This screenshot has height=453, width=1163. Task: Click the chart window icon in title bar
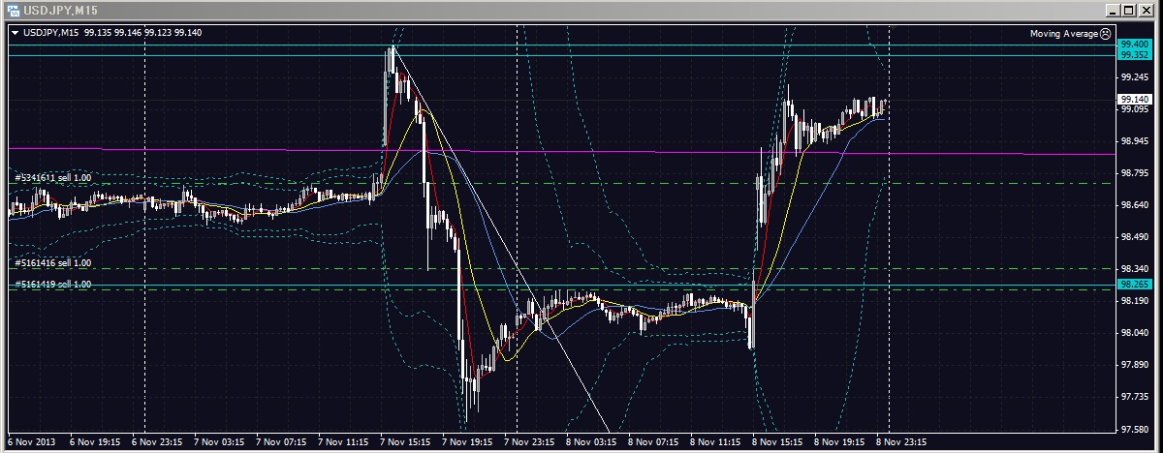point(13,10)
